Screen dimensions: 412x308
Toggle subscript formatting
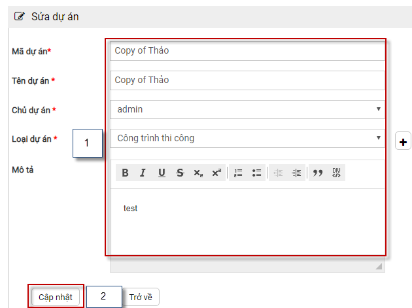tap(197, 173)
